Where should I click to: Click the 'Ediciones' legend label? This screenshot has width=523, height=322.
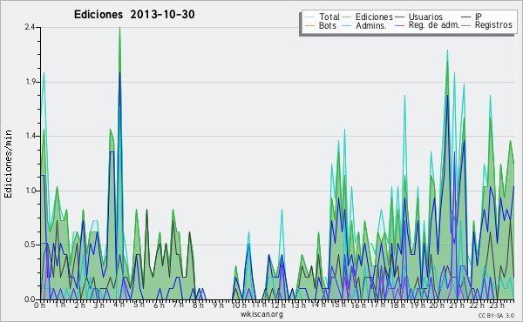(x=374, y=17)
